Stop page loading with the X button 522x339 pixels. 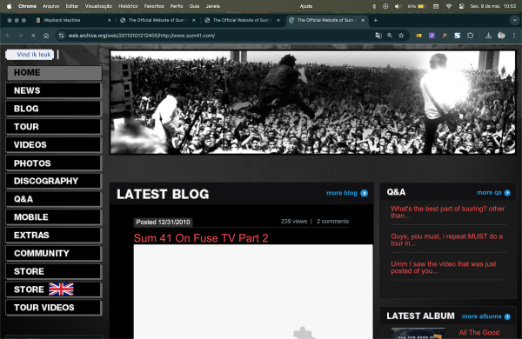click(33, 36)
